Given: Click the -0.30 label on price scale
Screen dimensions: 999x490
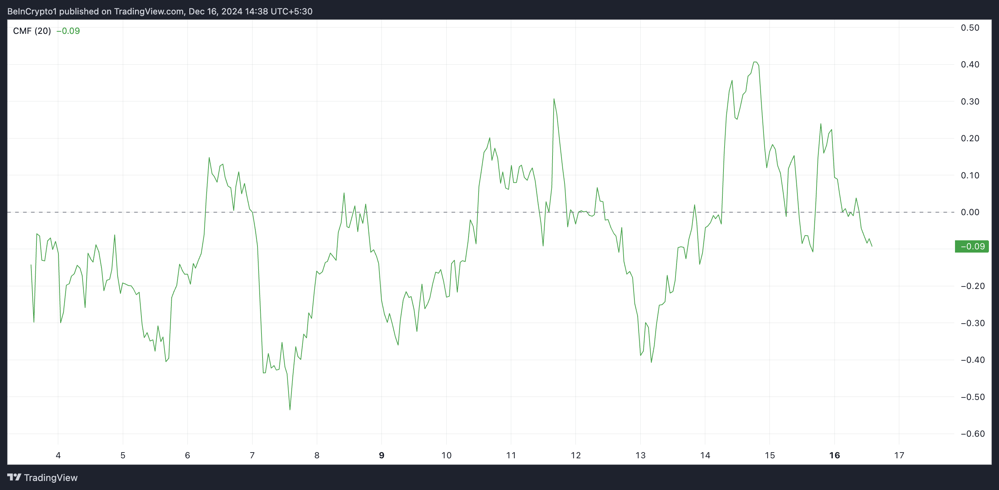Looking at the screenshot, I should (972, 323).
